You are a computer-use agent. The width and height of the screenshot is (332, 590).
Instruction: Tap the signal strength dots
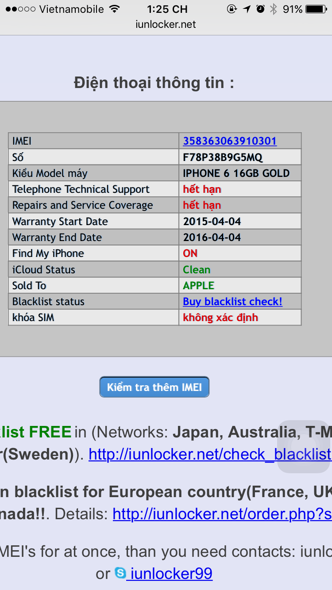coord(20,9)
